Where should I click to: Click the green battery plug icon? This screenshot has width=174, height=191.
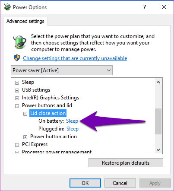(19, 42)
